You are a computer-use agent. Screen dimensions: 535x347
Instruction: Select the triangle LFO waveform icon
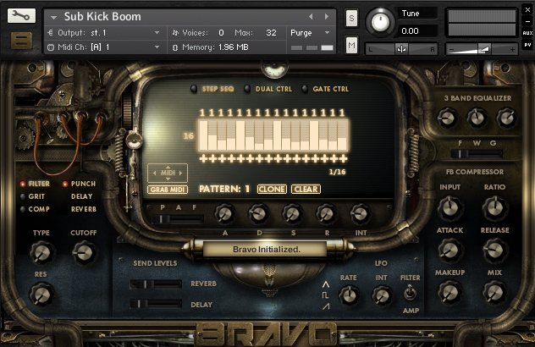coord(326,284)
